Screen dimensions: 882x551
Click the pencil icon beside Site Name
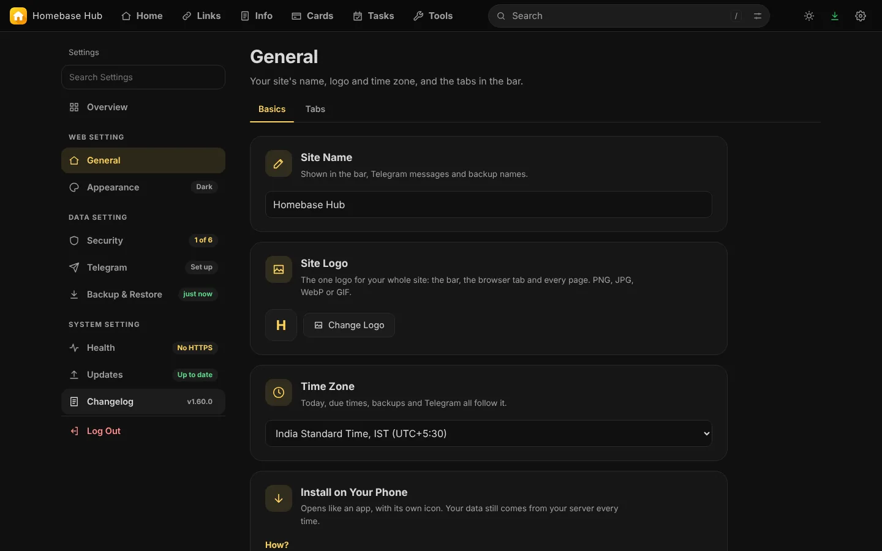tap(279, 163)
